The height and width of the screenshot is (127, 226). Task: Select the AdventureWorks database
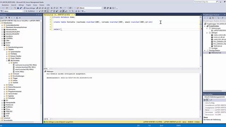coord(11,30)
